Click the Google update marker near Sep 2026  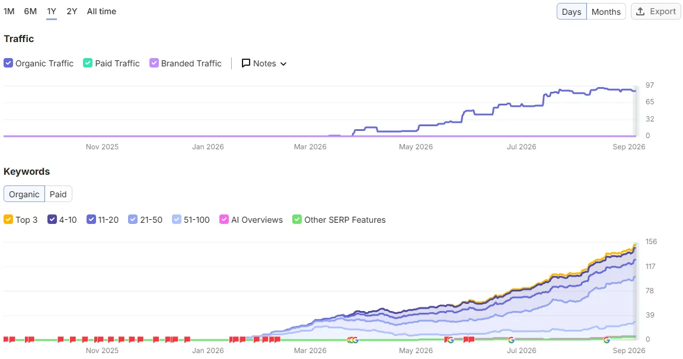click(x=607, y=340)
